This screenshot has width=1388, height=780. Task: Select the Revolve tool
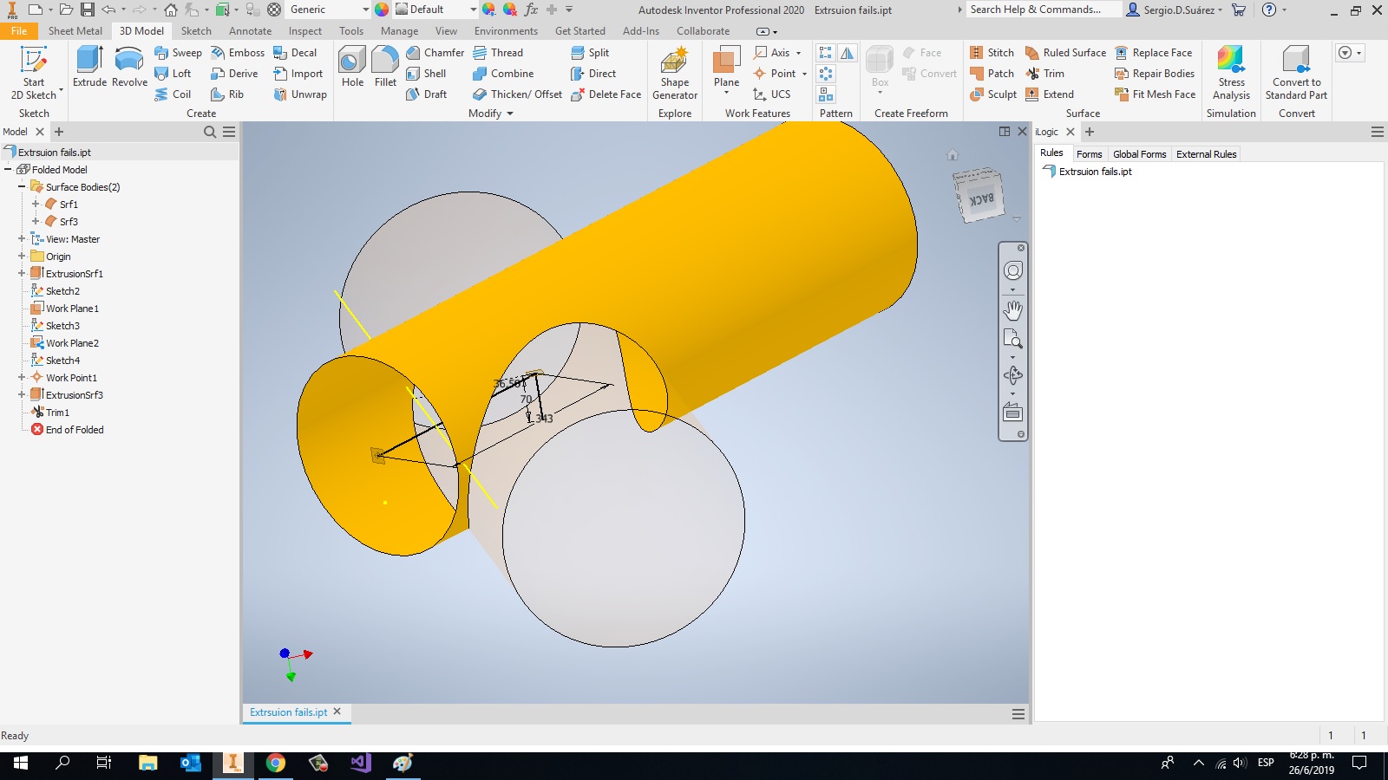pos(129,67)
